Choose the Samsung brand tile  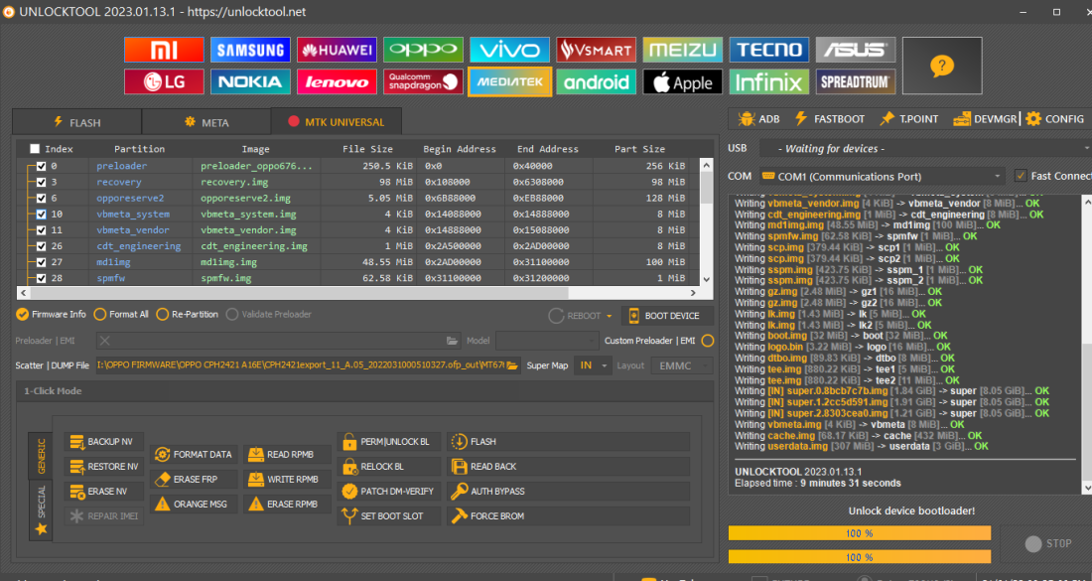(x=250, y=50)
